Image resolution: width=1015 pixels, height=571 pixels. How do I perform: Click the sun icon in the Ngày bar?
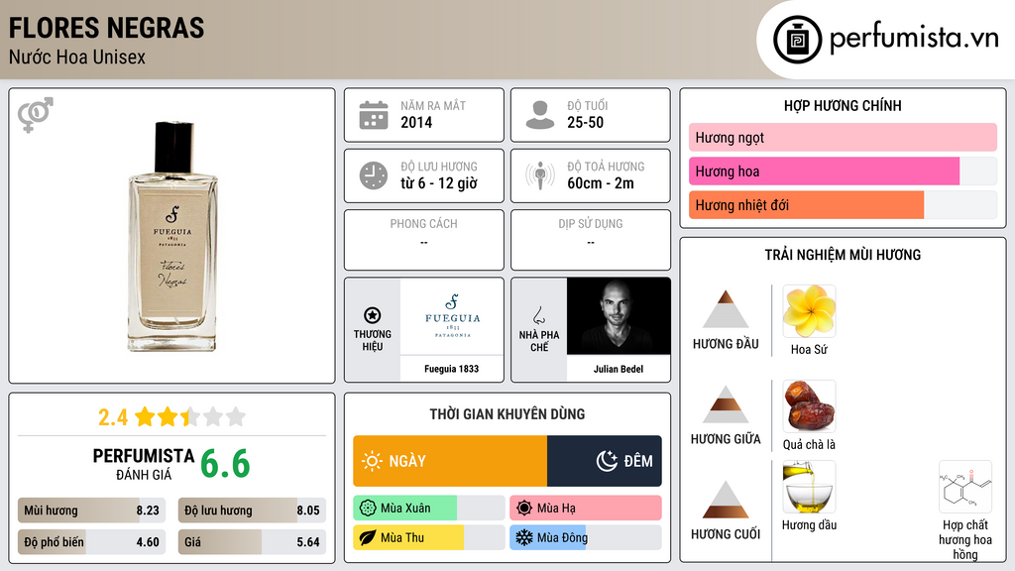coord(373,461)
